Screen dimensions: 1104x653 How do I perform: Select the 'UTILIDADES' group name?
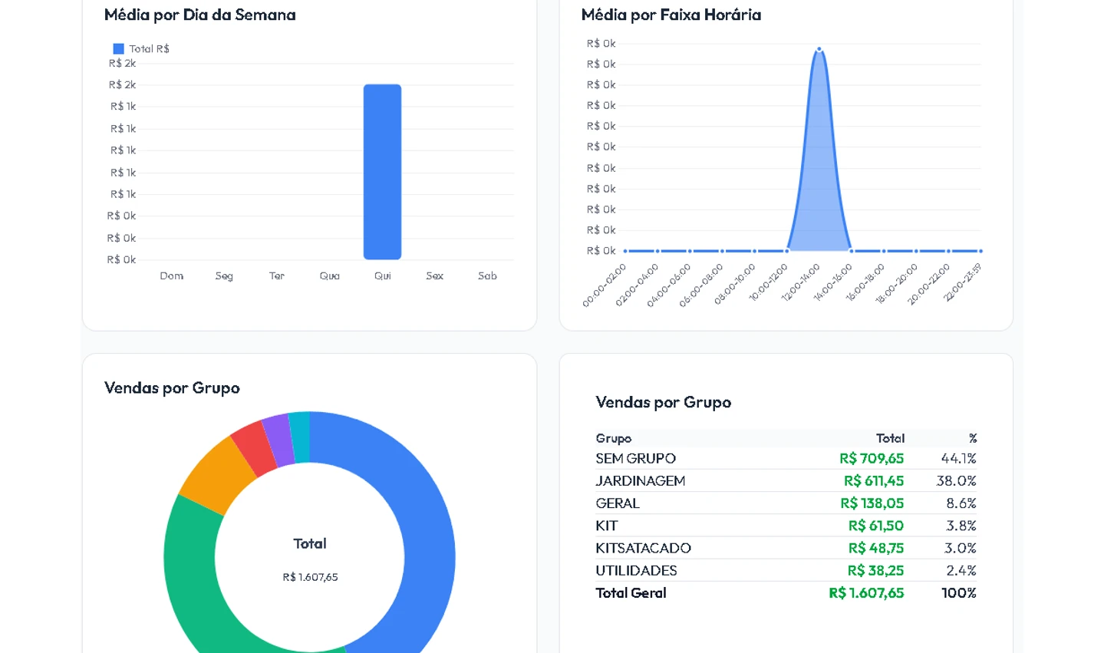click(x=637, y=570)
